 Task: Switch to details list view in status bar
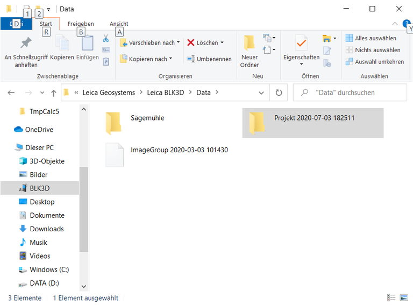click(391, 297)
